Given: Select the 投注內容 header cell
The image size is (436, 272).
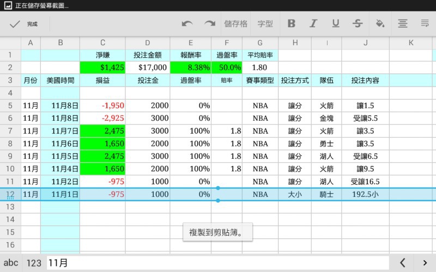Looking at the screenshot, I should tap(365, 81).
